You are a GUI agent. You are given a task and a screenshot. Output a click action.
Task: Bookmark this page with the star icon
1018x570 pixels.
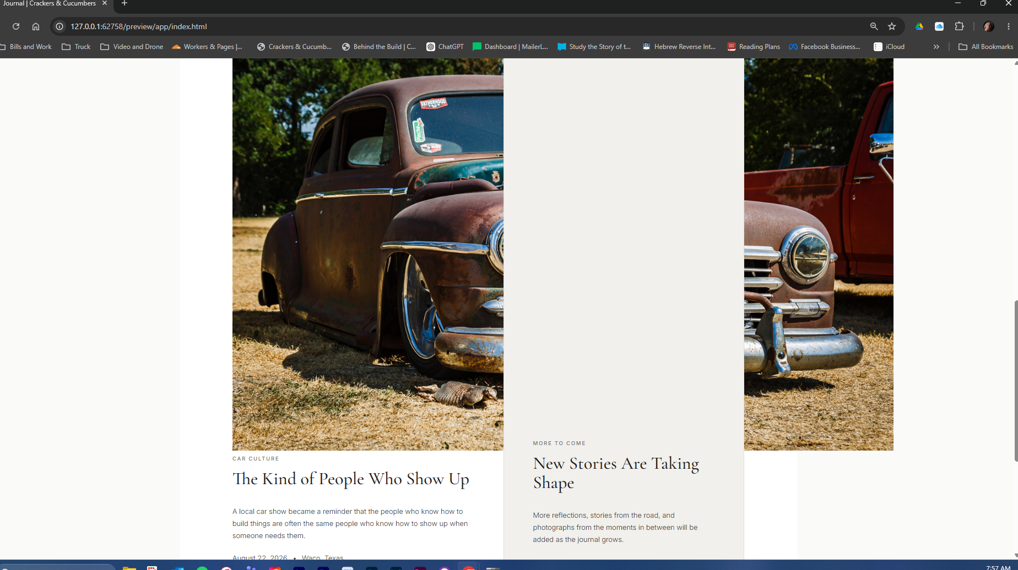[x=892, y=26]
